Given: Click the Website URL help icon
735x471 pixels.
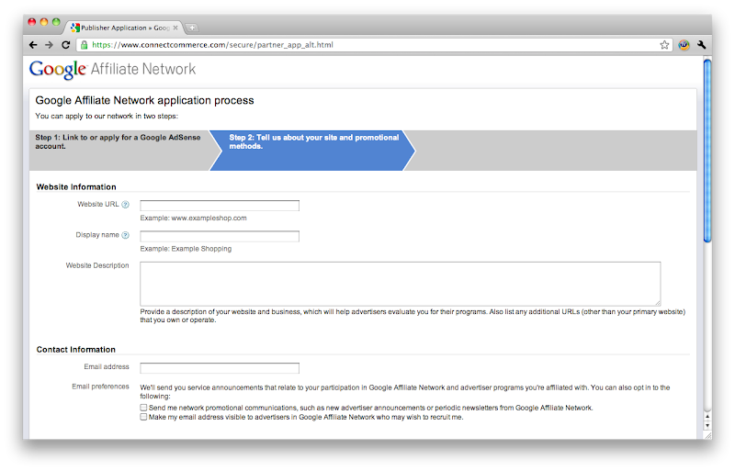Looking at the screenshot, I should pyautogui.click(x=125, y=205).
